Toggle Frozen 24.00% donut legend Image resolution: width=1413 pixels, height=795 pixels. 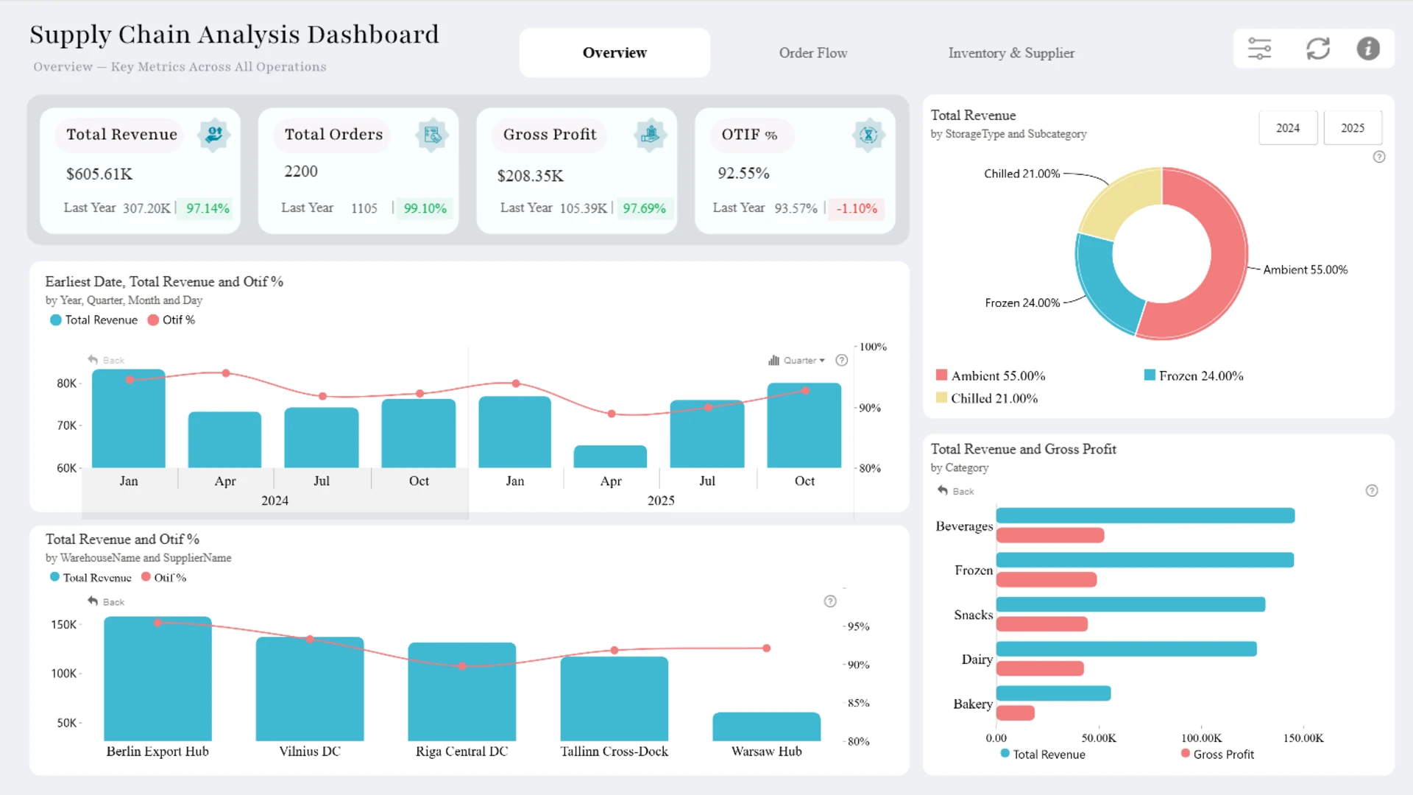click(1194, 376)
